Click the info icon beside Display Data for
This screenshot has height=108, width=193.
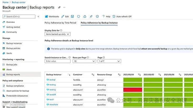click(x=61, y=30)
